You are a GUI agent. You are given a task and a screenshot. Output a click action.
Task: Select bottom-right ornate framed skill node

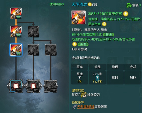(x=51, y=86)
